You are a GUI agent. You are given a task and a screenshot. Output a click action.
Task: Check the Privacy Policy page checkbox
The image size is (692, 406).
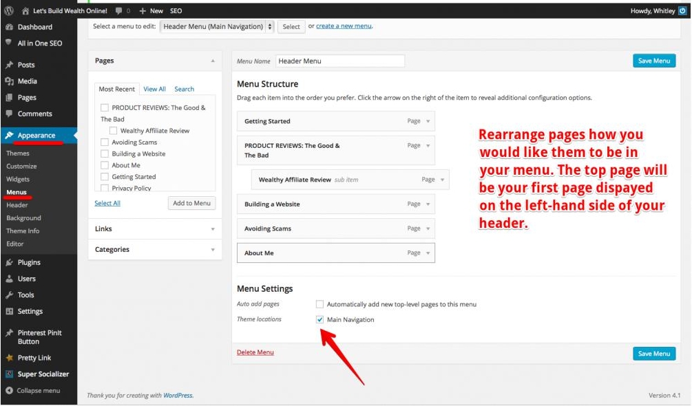tap(105, 188)
